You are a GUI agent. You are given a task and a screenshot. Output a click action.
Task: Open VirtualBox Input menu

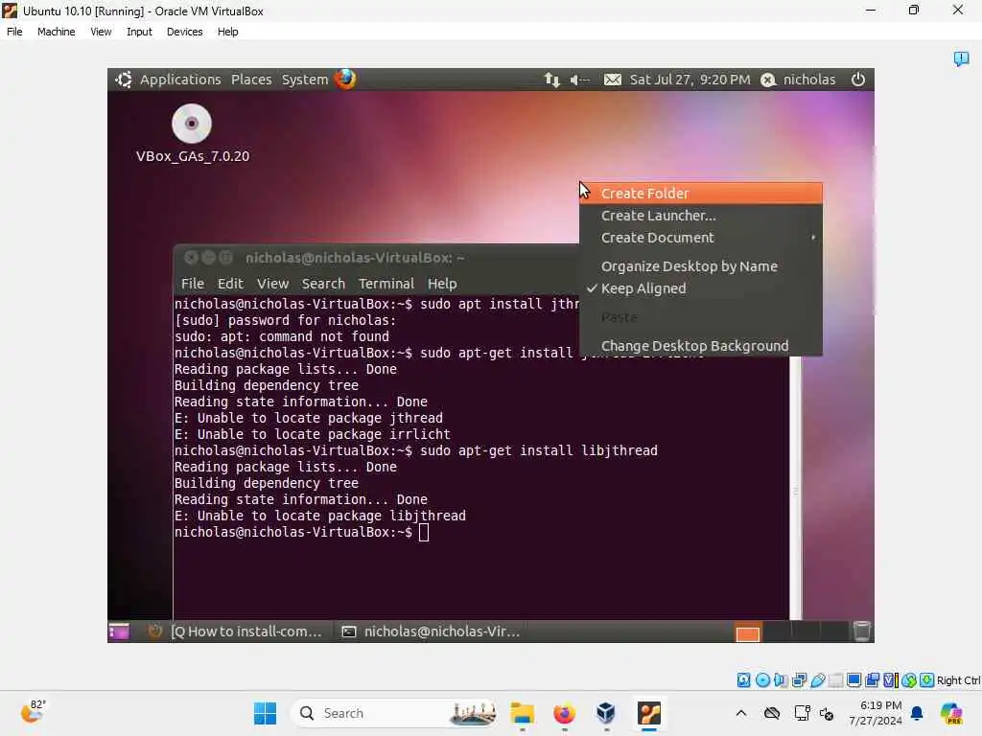pos(139,32)
